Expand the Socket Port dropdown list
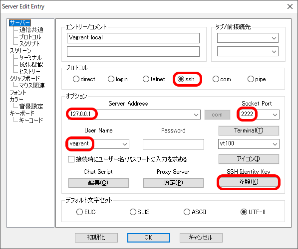298x249 pixels. pyautogui.click(x=275, y=115)
